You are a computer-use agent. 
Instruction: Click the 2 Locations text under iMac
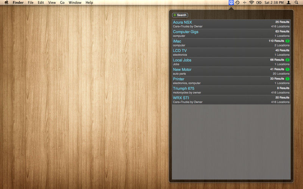click(282, 45)
